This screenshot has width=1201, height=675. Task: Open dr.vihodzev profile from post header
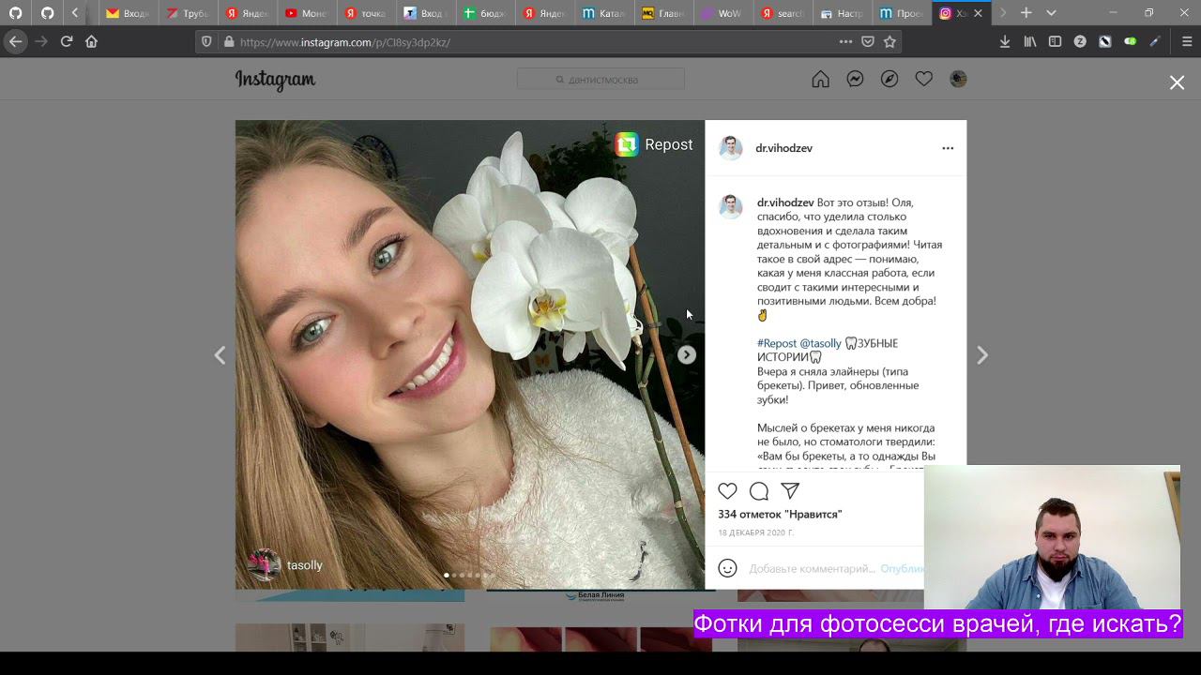click(783, 148)
